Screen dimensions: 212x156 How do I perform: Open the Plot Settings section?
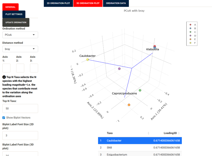(x=14, y=14)
